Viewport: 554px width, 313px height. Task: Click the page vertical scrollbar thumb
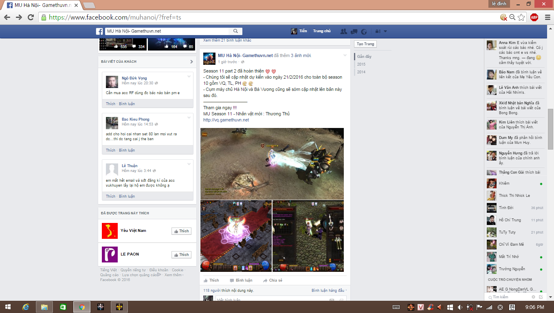point(550,129)
